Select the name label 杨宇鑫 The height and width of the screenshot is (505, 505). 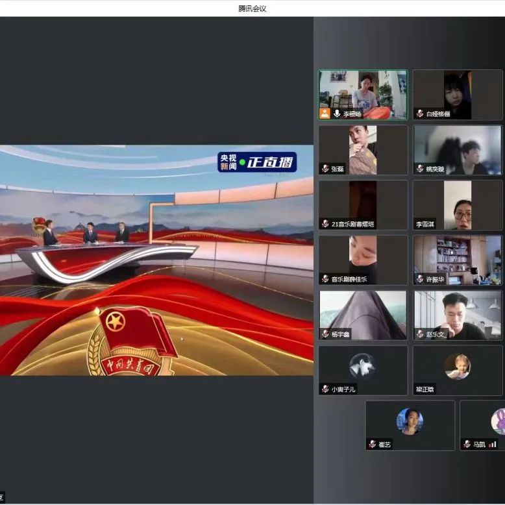pos(340,334)
